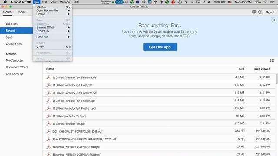Select Recent in the sidebar
This screenshot has width=278, height=156.
coord(17,31)
